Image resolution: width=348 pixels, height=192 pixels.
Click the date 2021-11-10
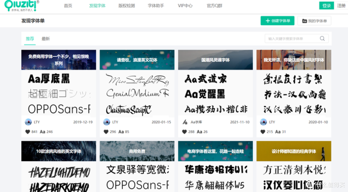click(x=240, y=122)
